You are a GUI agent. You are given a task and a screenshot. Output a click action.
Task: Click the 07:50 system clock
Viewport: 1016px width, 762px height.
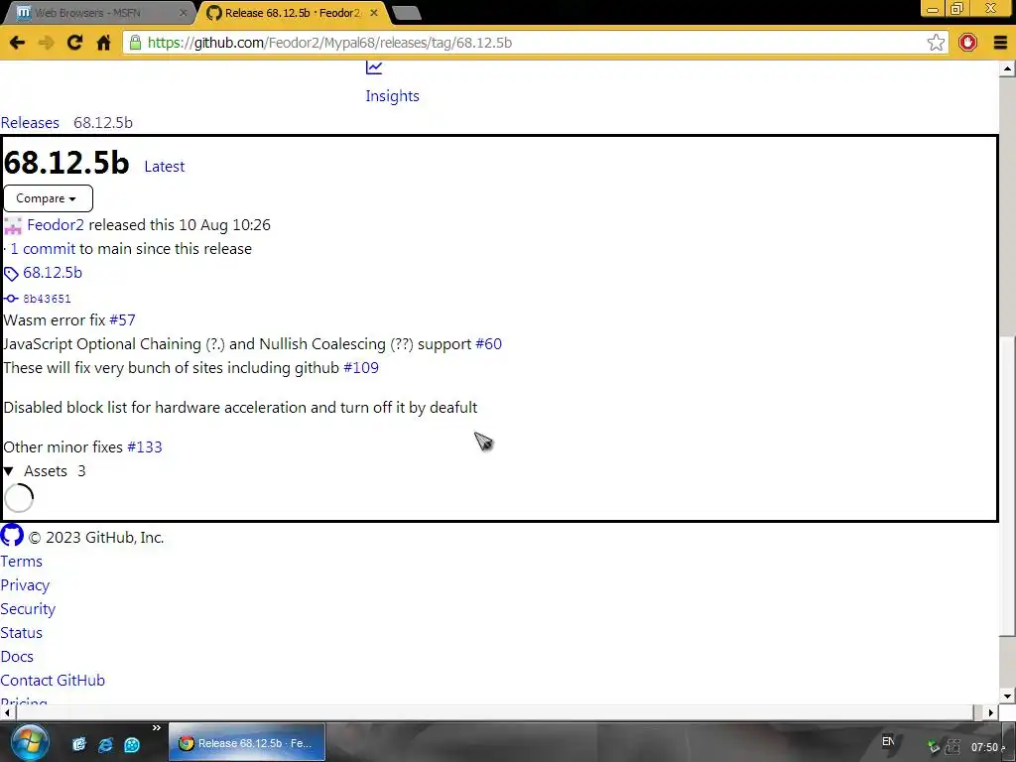click(983, 747)
